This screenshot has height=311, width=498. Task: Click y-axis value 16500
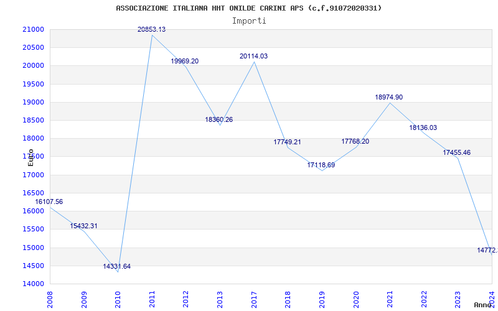click(x=33, y=193)
